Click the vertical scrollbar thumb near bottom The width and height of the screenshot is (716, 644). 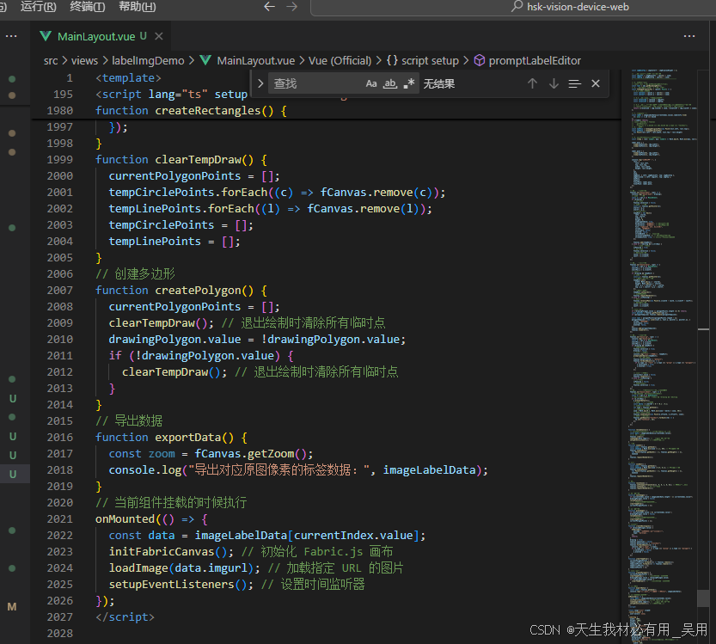click(704, 598)
